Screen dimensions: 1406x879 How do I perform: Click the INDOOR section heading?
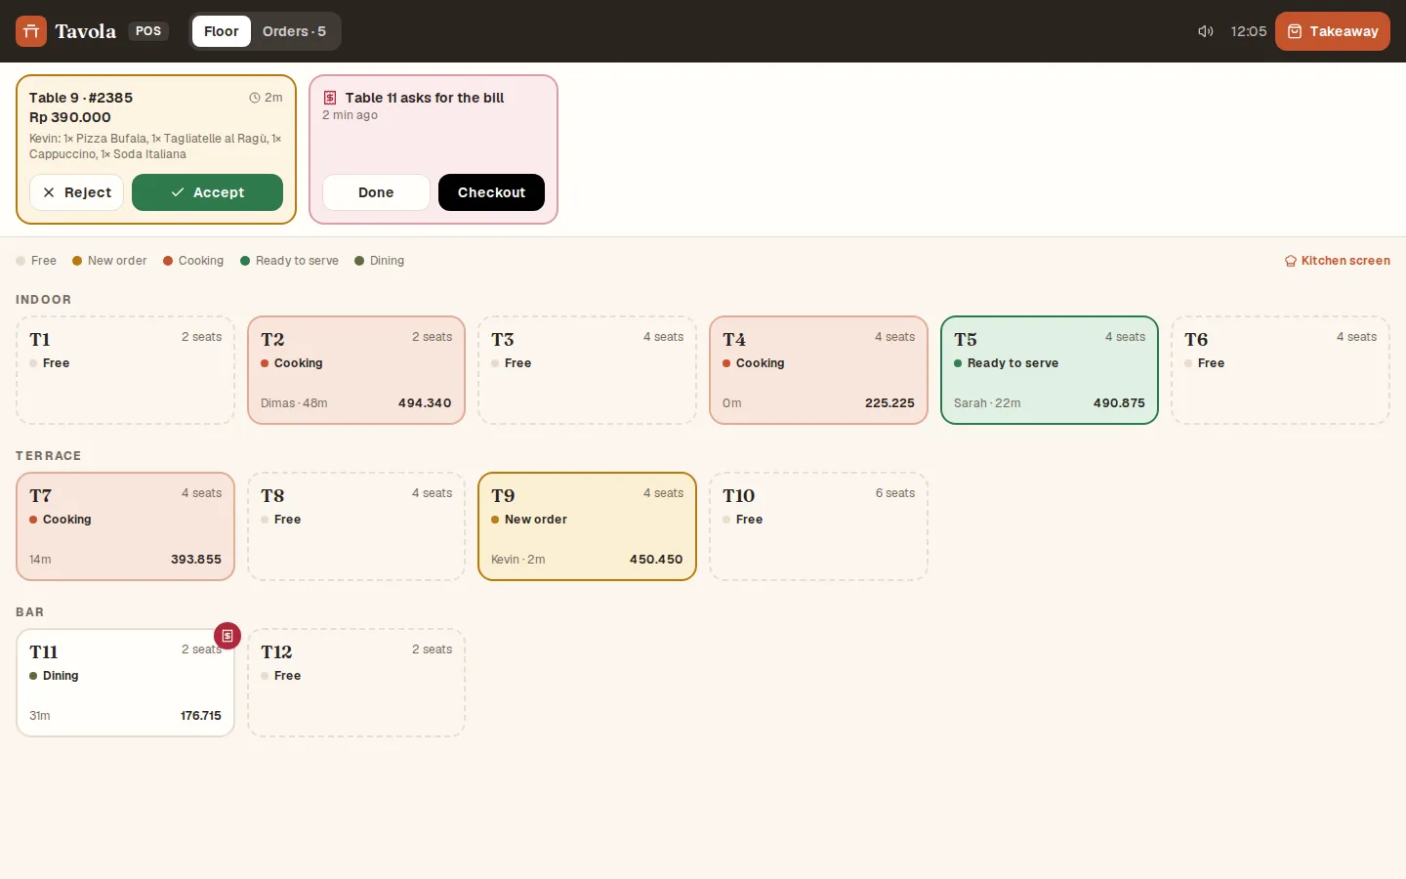[44, 300]
